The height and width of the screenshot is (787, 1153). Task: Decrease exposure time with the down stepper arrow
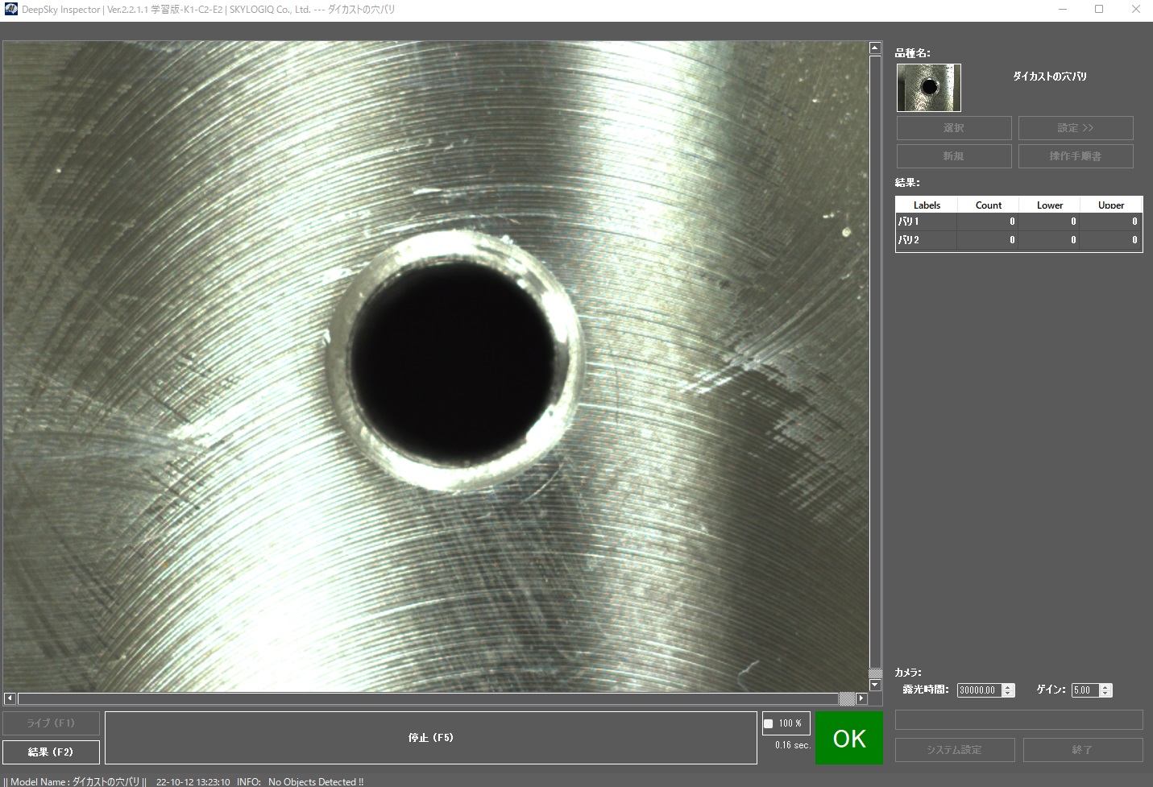click(x=1008, y=694)
